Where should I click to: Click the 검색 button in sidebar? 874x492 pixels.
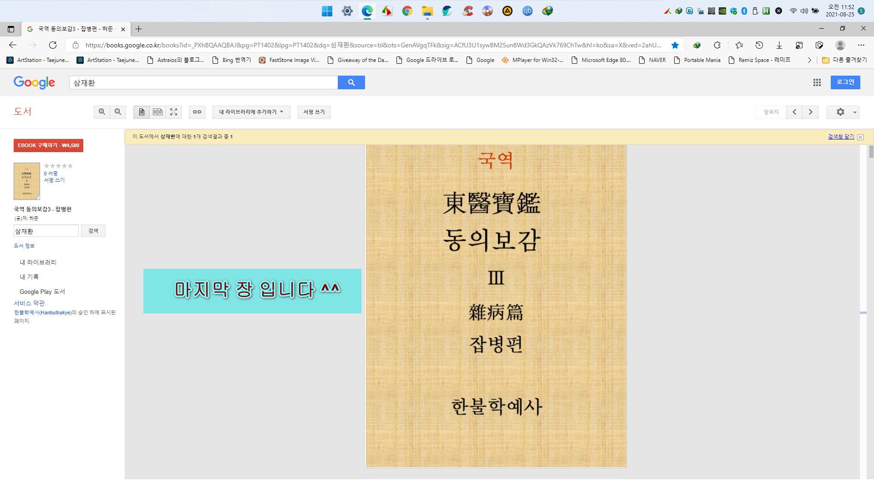coord(93,231)
